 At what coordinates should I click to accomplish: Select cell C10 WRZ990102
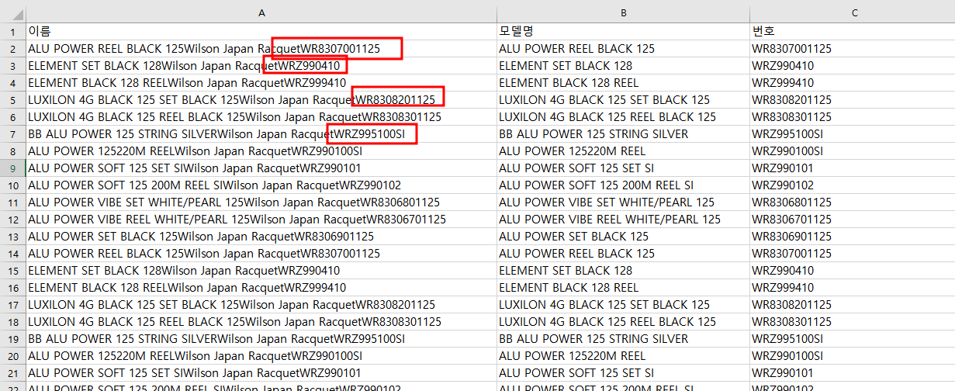(x=853, y=185)
